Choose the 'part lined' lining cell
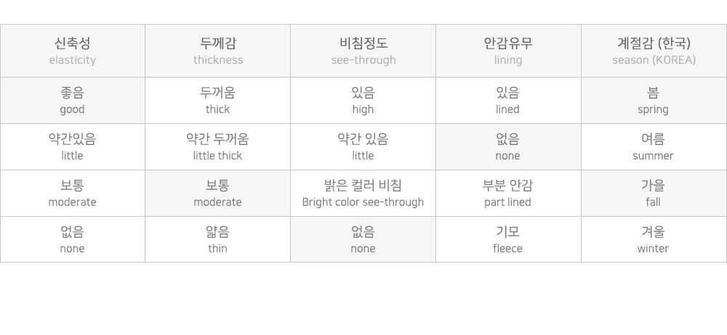 (508, 193)
